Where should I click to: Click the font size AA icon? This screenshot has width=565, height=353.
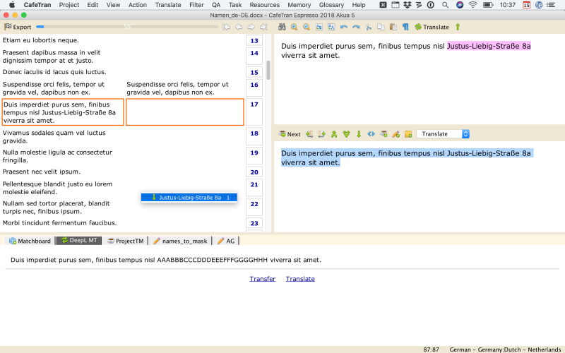(331, 27)
